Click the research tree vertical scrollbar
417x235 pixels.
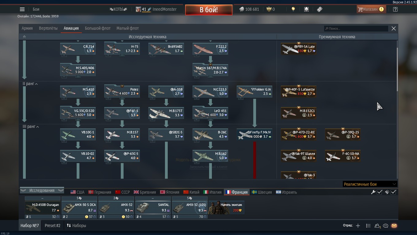[x=397, y=69]
